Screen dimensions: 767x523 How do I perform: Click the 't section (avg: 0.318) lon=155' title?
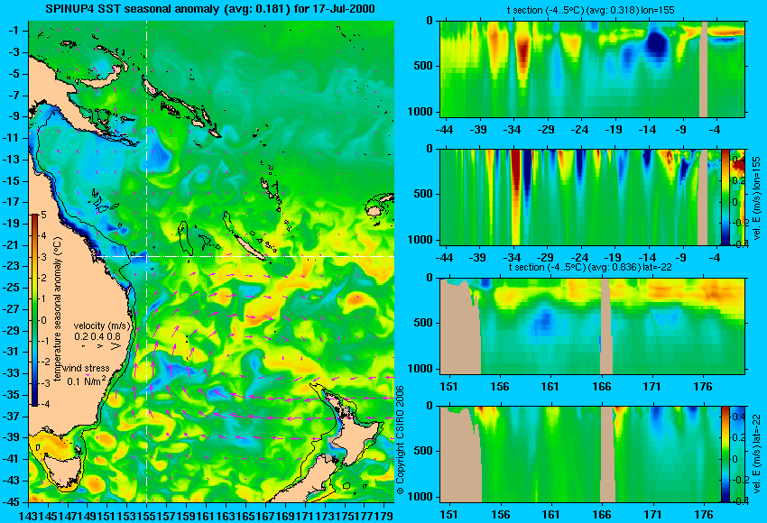point(591,10)
